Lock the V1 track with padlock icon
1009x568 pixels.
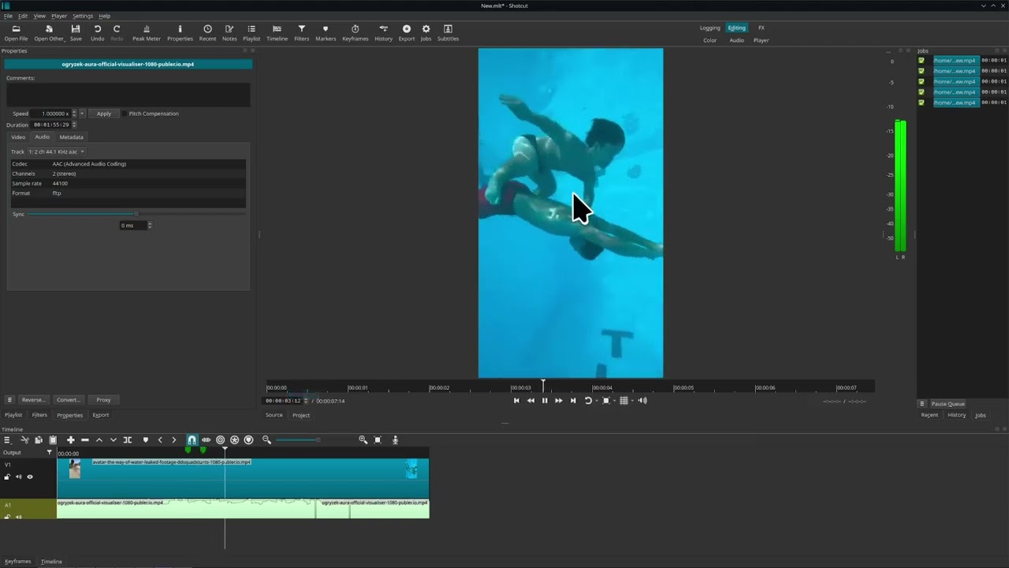click(x=8, y=476)
